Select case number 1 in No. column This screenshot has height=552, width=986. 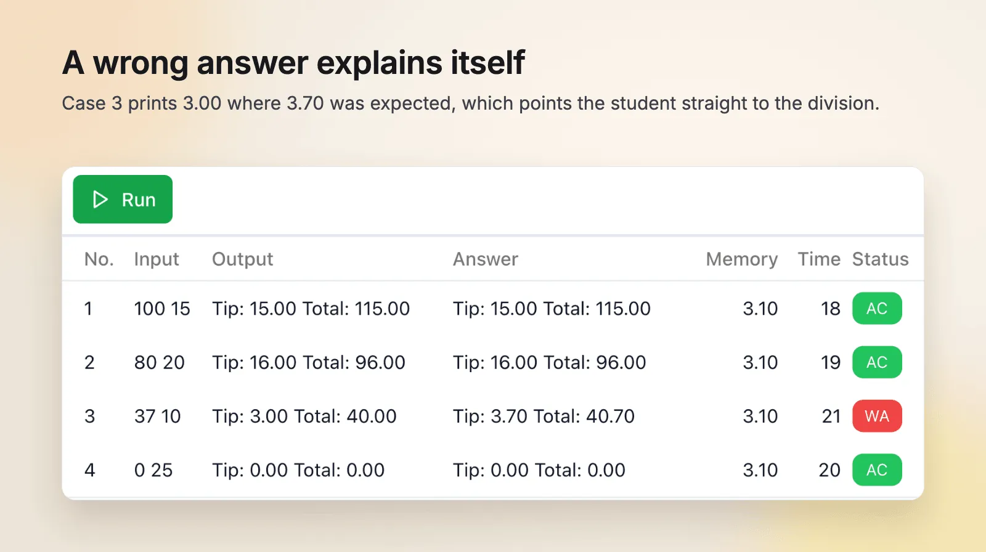88,308
